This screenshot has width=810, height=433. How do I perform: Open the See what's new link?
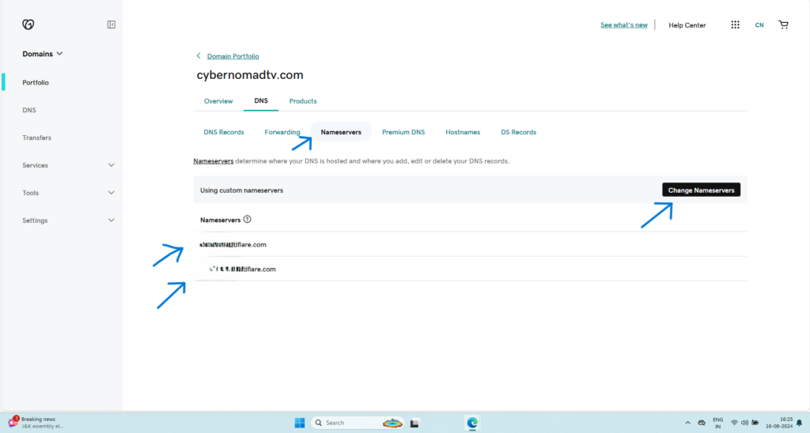623,25
